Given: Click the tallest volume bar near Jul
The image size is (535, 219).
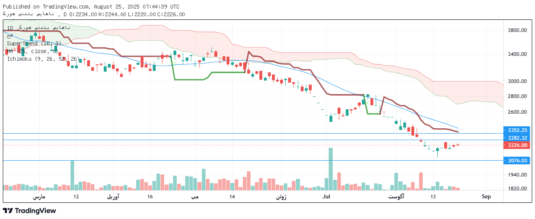Looking at the screenshot, I should 331,169.
